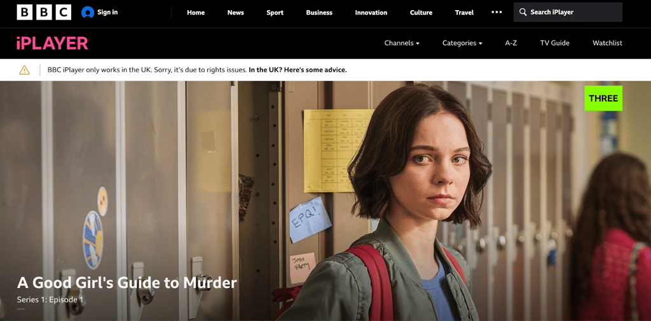Select Culture in the top navigation
This screenshot has height=321, width=651.
click(x=421, y=13)
